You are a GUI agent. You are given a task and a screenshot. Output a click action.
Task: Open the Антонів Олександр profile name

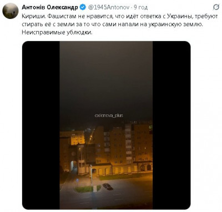tap(50, 7)
